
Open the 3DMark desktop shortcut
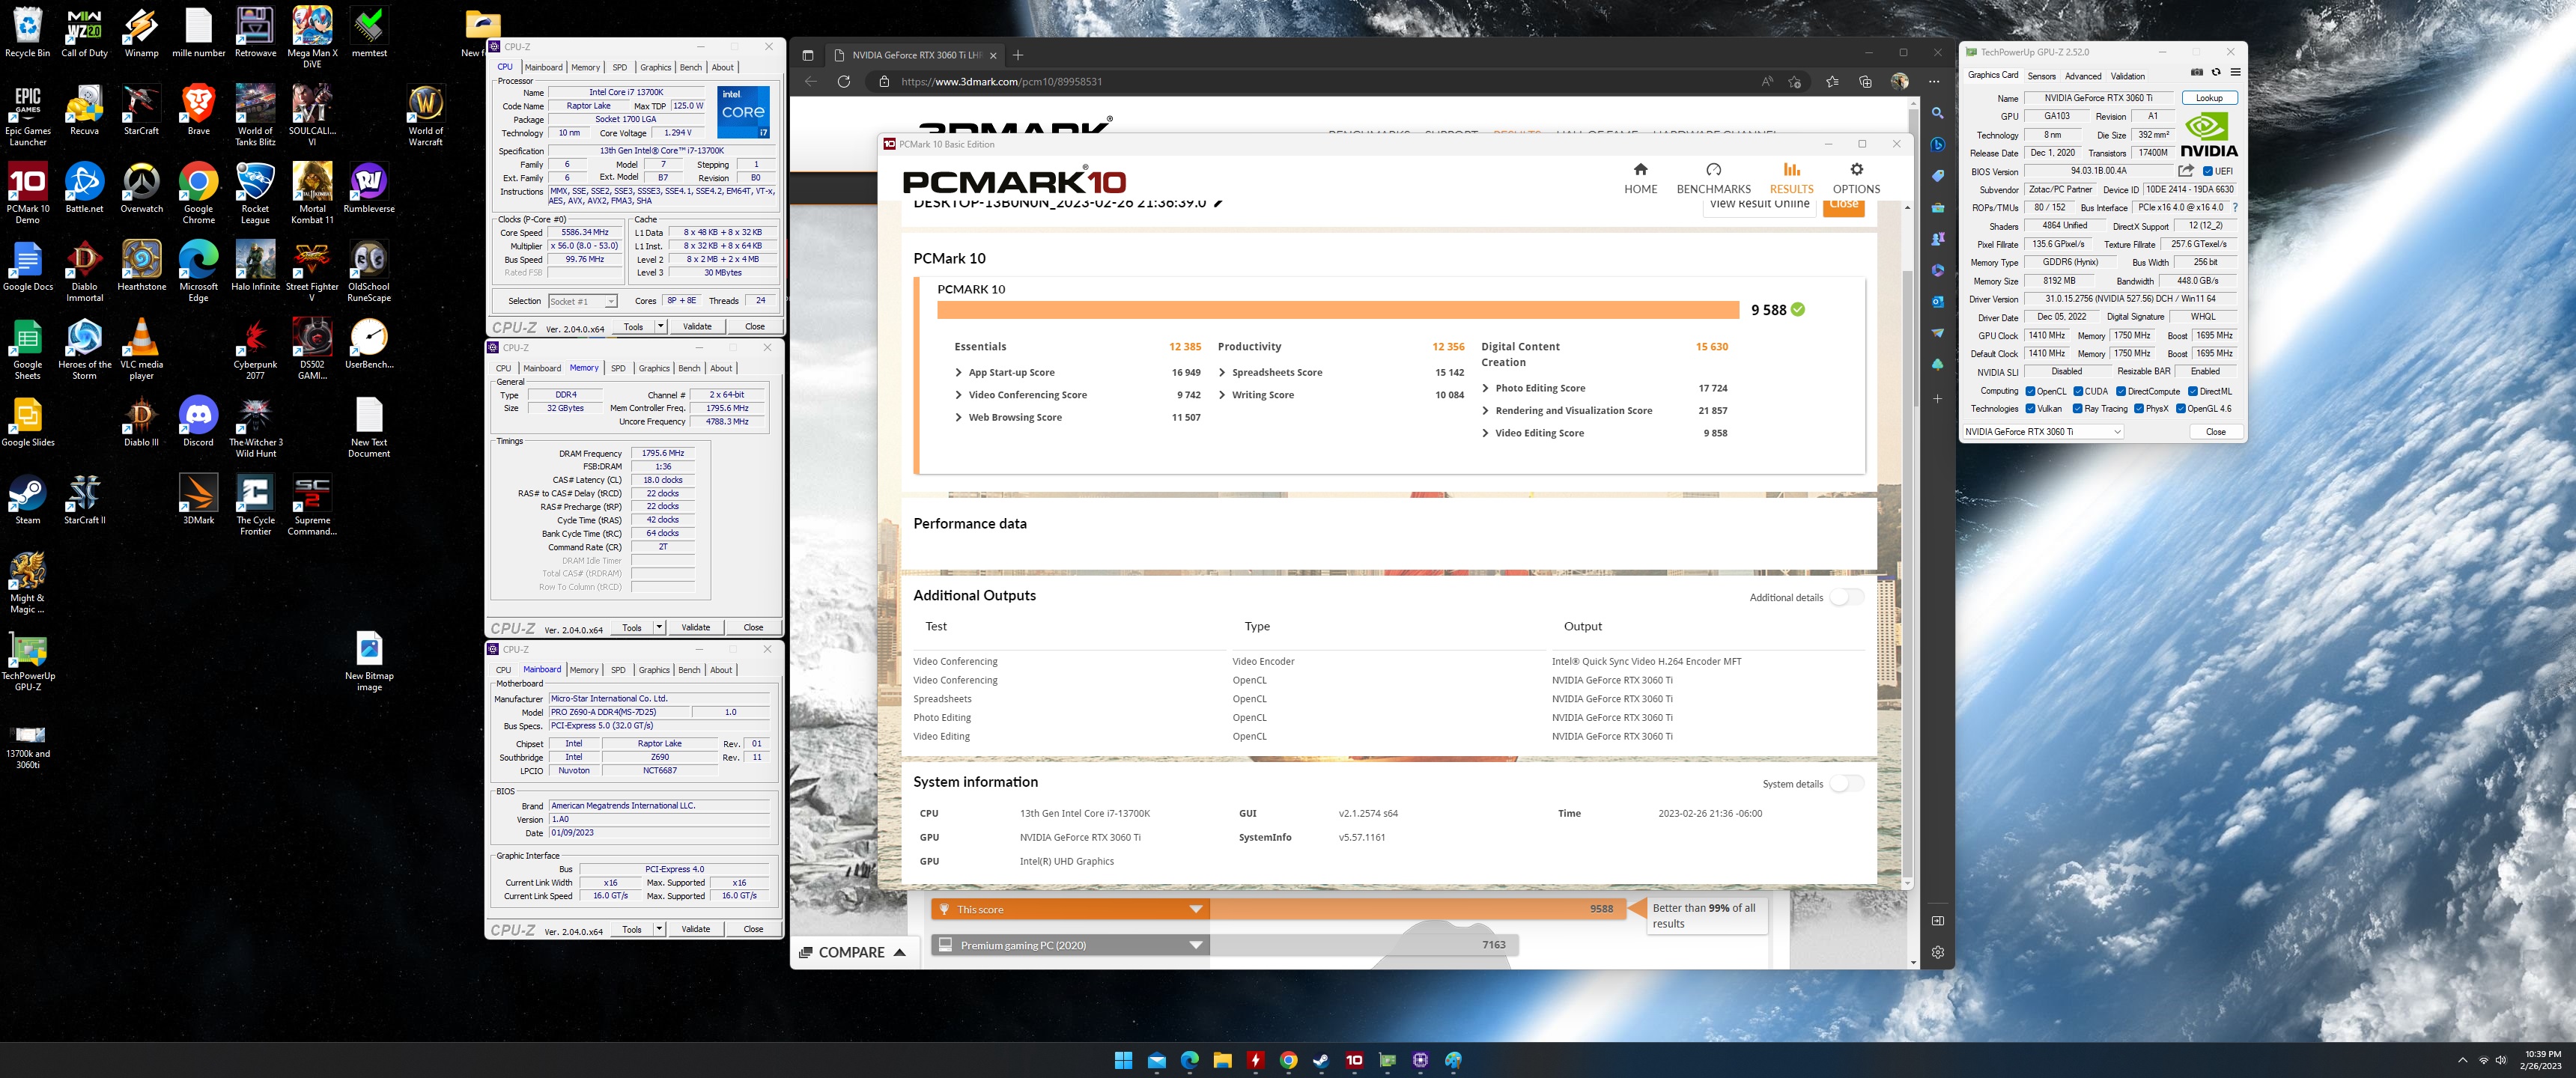tap(198, 500)
